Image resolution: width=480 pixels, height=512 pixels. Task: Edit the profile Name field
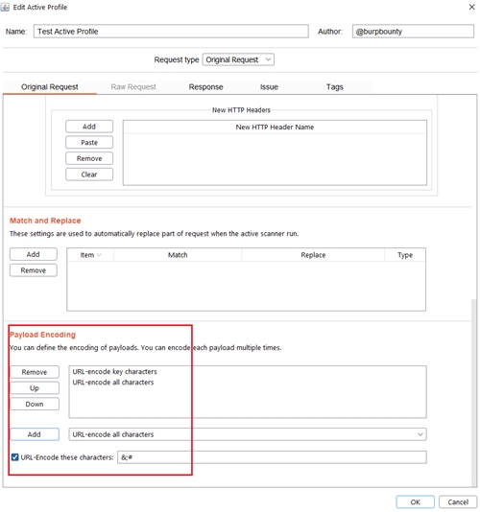tap(171, 32)
